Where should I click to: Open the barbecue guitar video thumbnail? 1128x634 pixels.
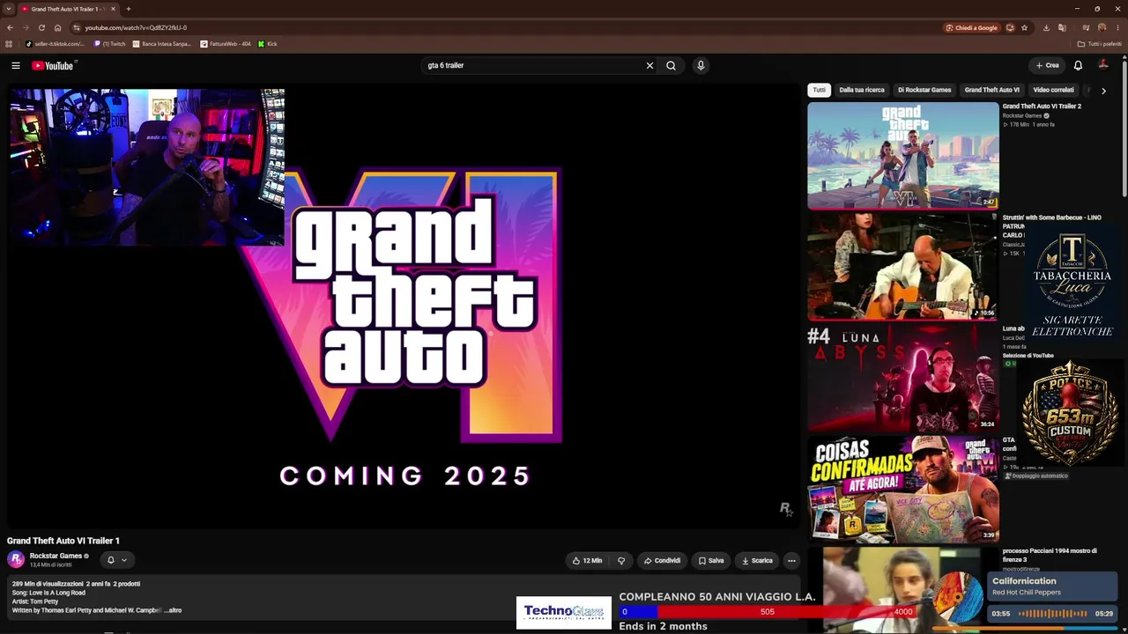click(903, 267)
